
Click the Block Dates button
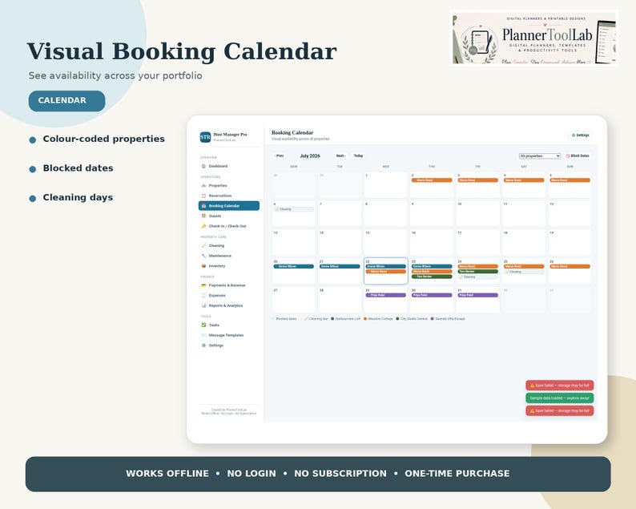pos(578,156)
